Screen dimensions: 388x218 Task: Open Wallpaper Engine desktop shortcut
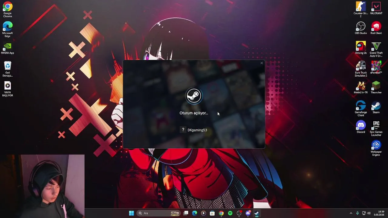pyautogui.click(x=376, y=148)
